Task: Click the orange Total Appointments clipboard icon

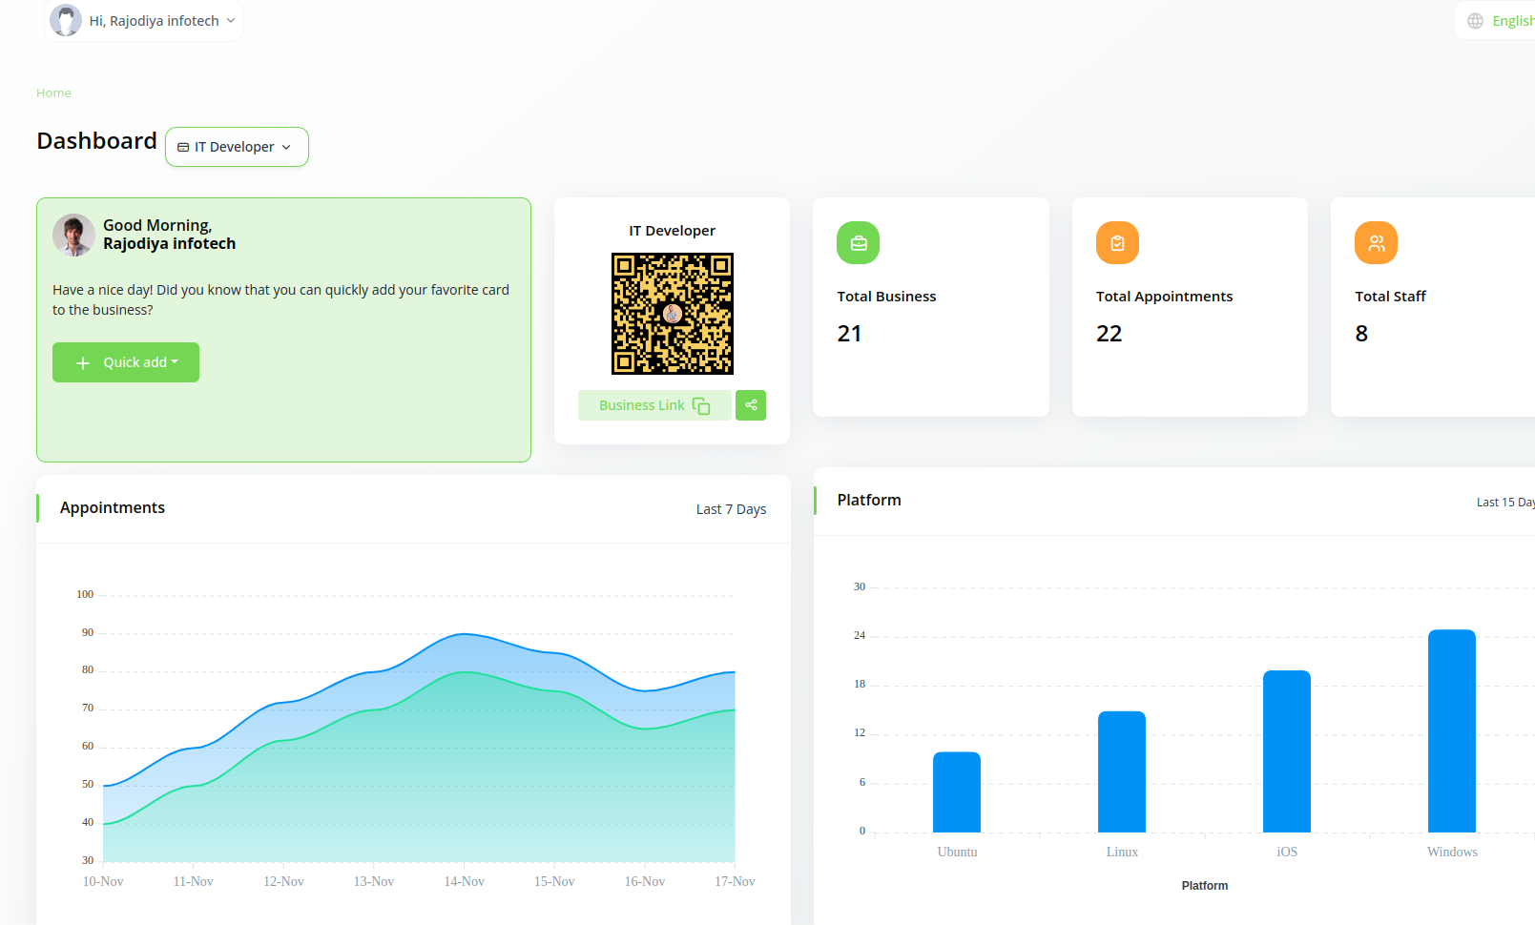Action: pyautogui.click(x=1117, y=243)
